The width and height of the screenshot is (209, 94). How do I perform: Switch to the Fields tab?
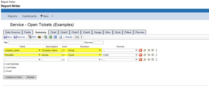click(x=27, y=32)
